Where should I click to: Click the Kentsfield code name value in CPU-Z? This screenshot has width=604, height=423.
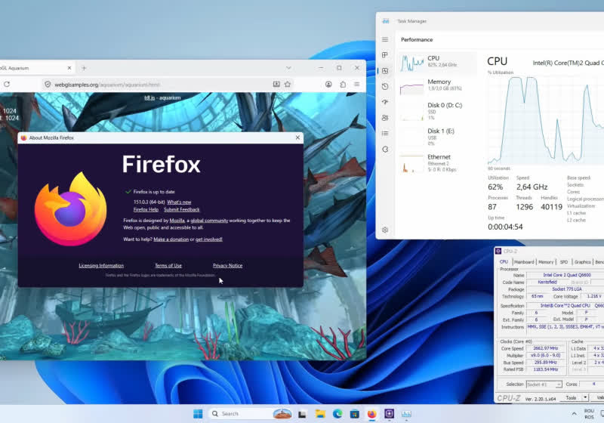click(x=547, y=283)
